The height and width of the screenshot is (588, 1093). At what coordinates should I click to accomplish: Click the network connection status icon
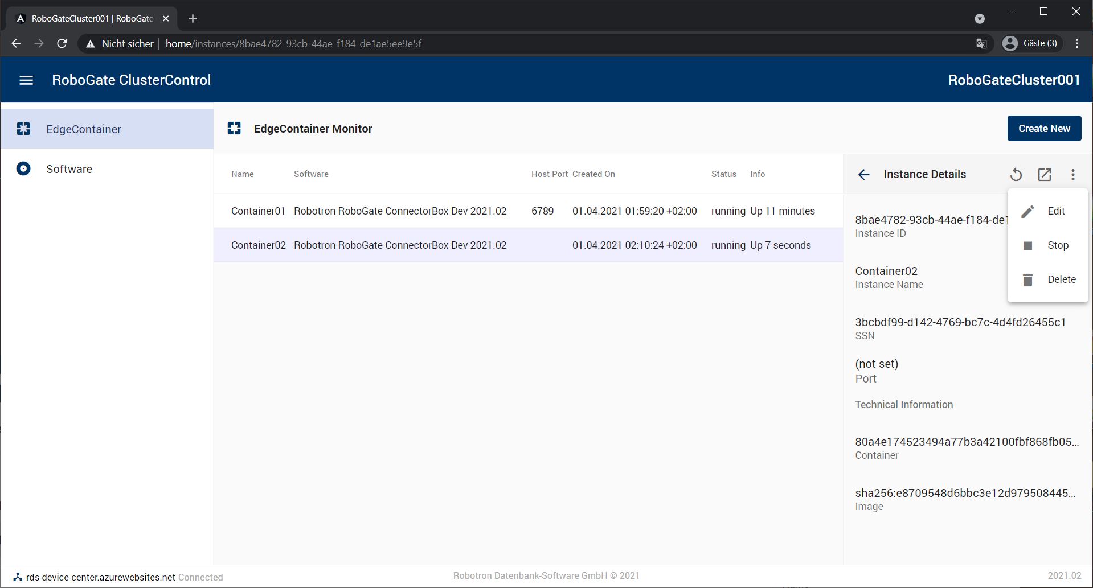pyautogui.click(x=18, y=577)
